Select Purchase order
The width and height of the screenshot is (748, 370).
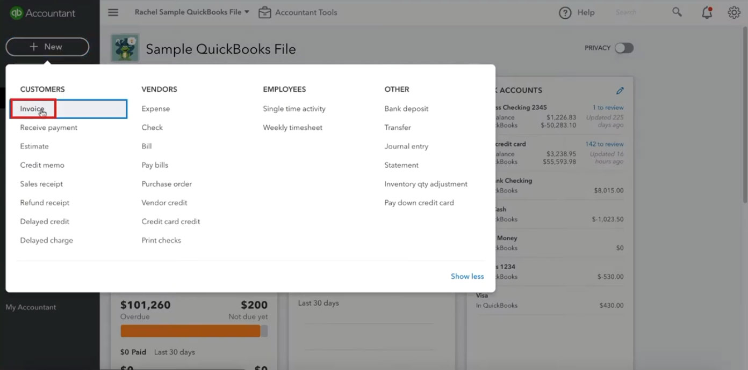(x=167, y=184)
